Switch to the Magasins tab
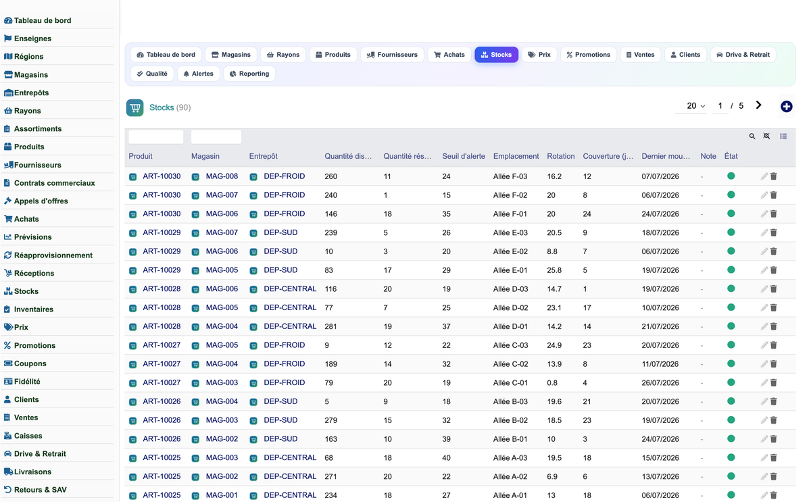 [x=230, y=55]
